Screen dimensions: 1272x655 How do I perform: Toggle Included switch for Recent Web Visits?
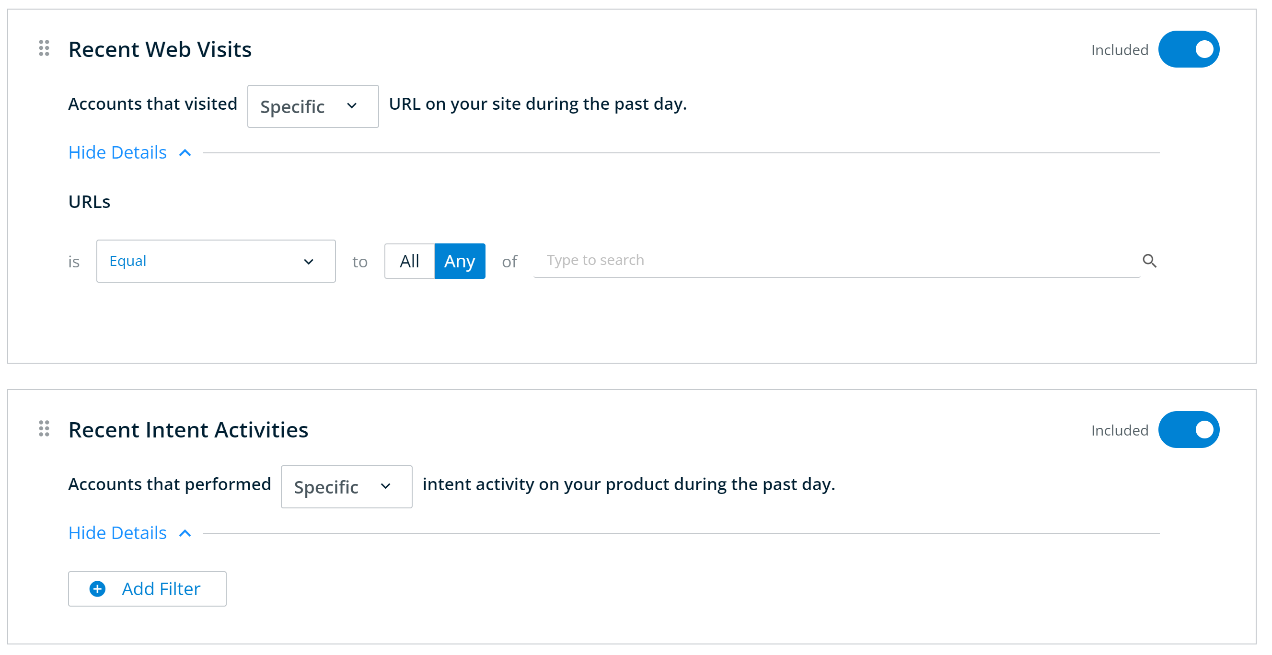(x=1188, y=49)
